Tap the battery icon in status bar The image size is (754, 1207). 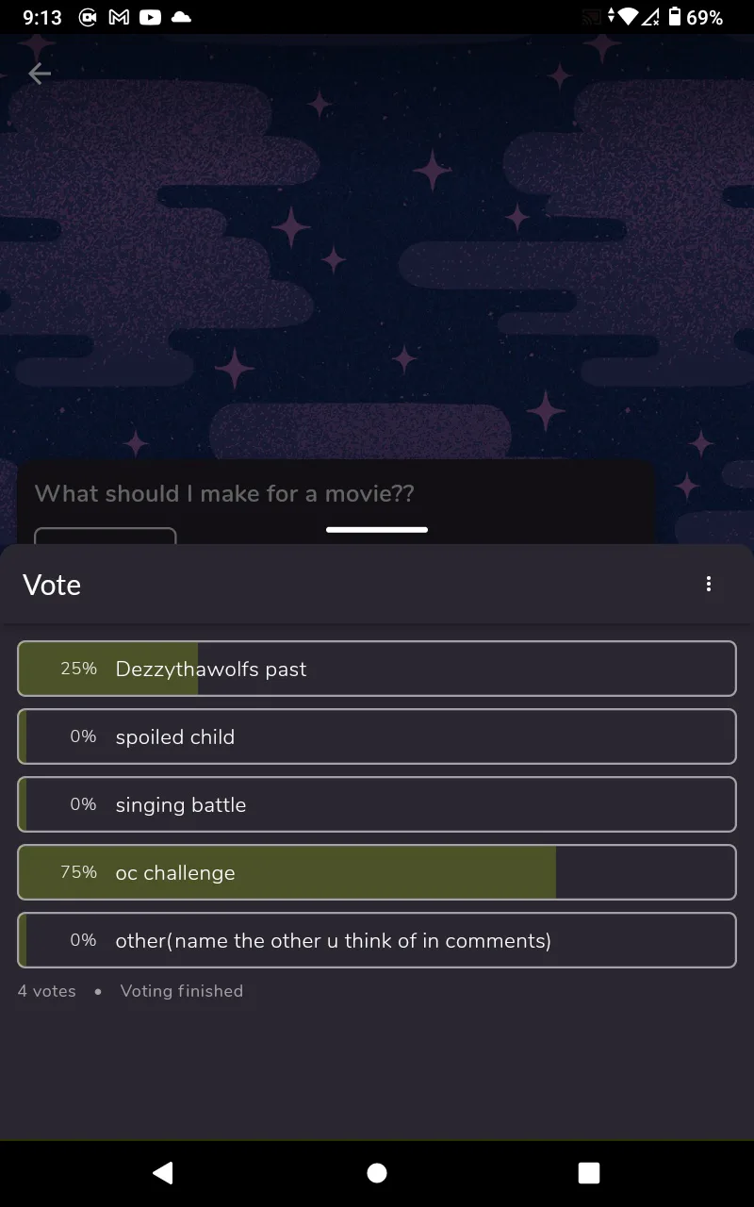tap(675, 17)
